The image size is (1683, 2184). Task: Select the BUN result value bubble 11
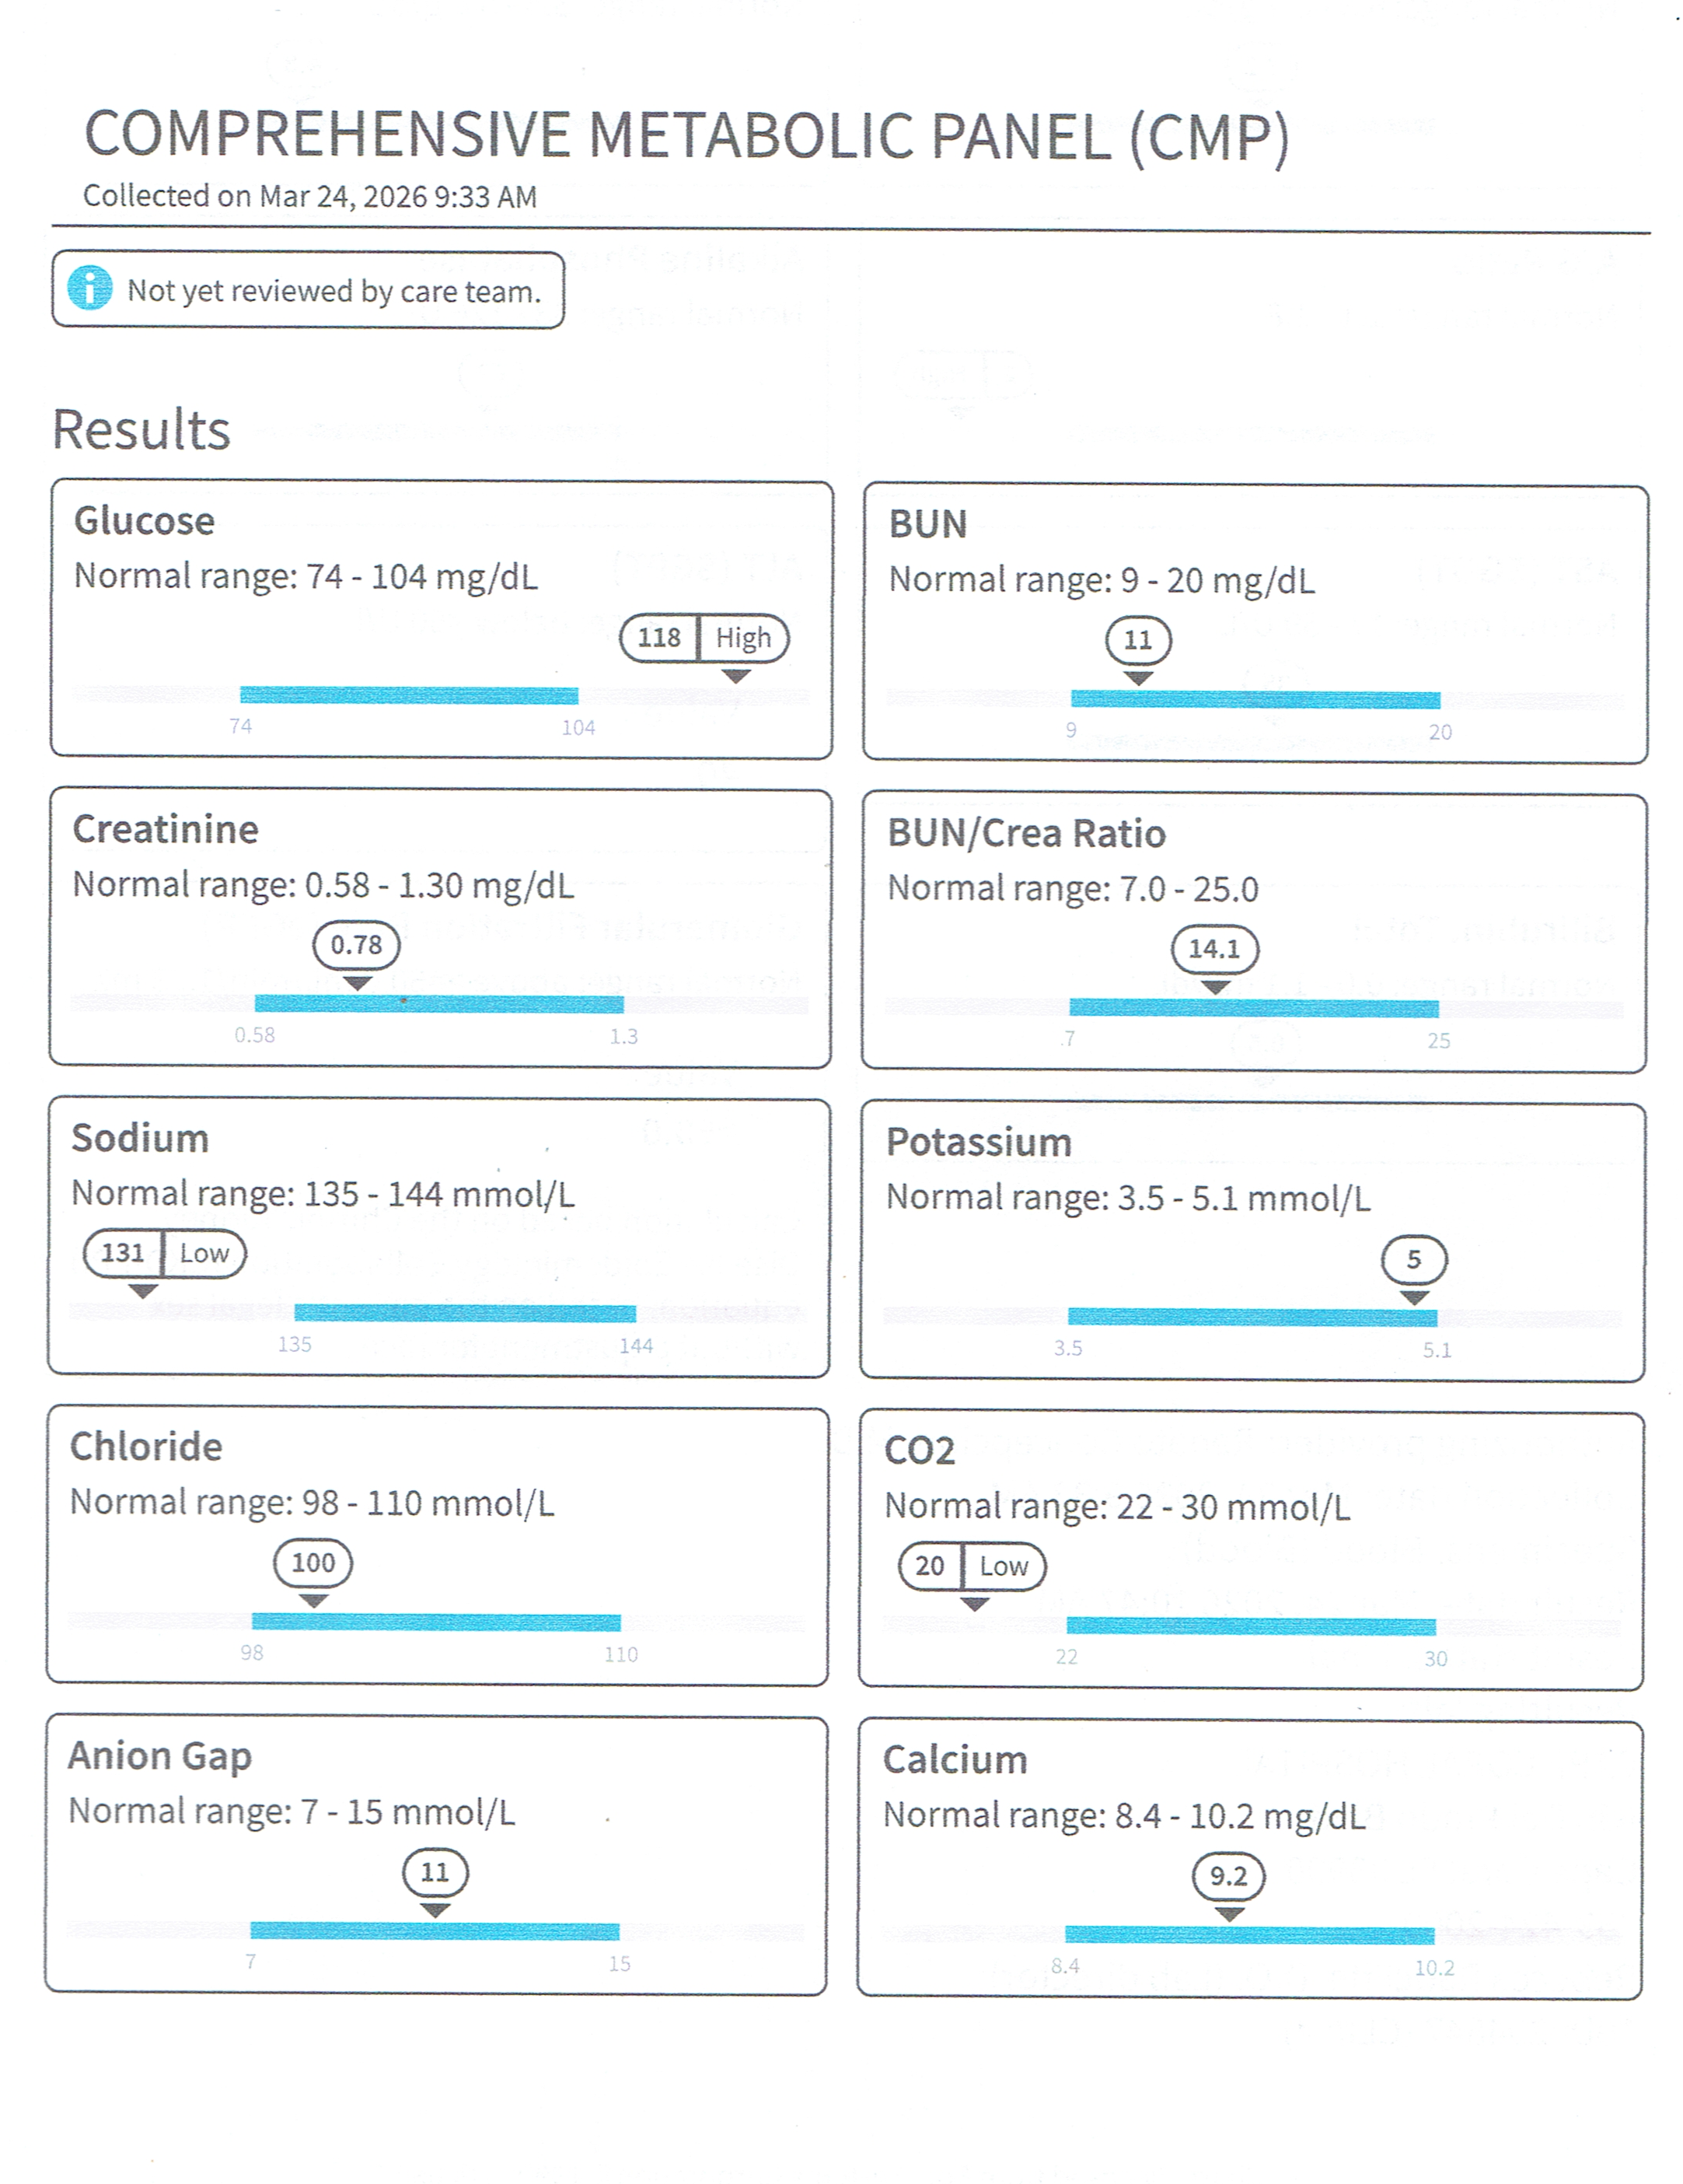point(1137,640)
